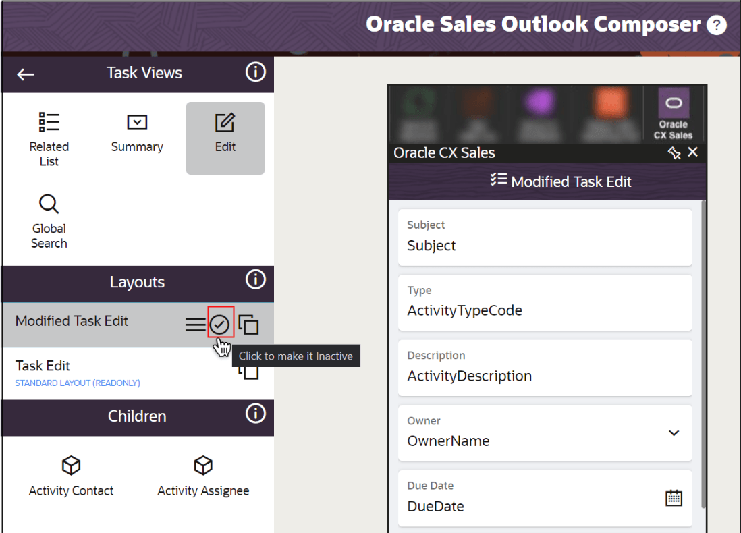Open the Oracle Sales Outlook Composer help

[x=717, y=25]
